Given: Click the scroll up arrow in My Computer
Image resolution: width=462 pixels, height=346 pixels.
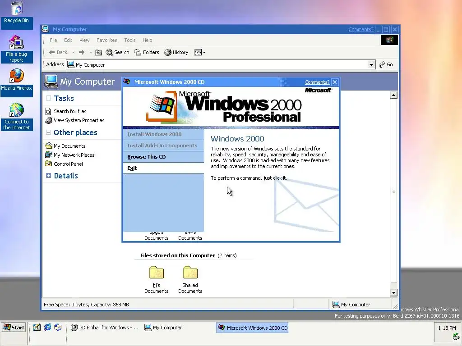Looking at the screenshot, I should (x=393, y=95).
